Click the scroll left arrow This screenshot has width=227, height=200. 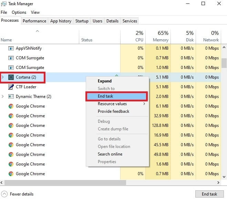pos(2,182)
